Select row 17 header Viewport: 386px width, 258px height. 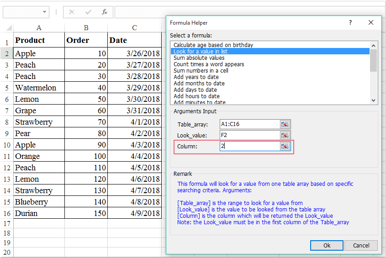[x=7, y=224]
